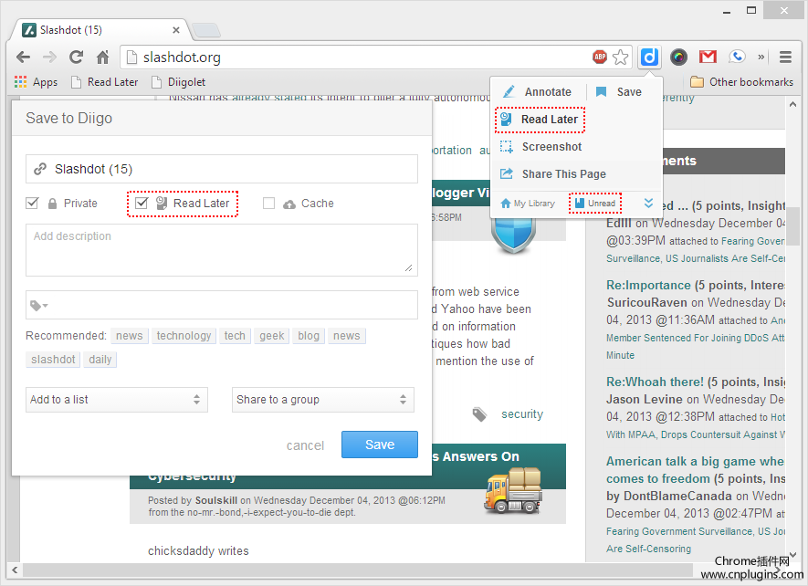
Task: Add the recommended tag technology
Action: (184, 336)
